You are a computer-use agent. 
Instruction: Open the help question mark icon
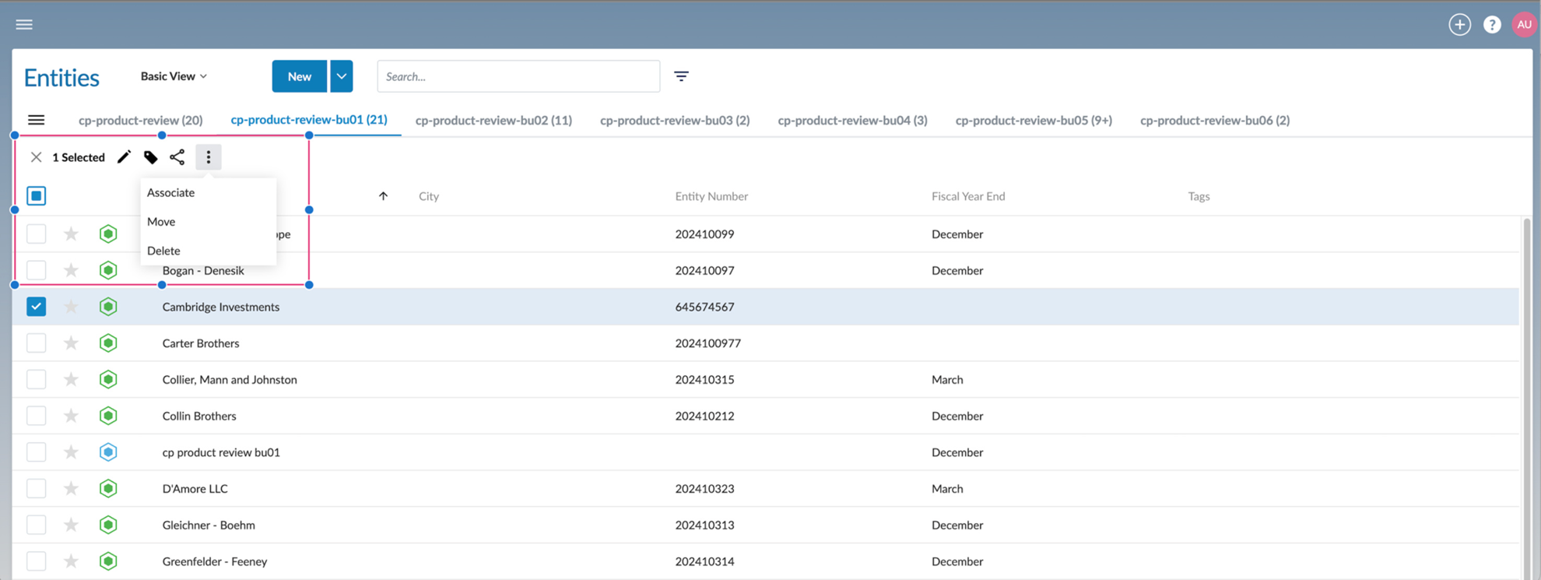(x=1492, y=25)
